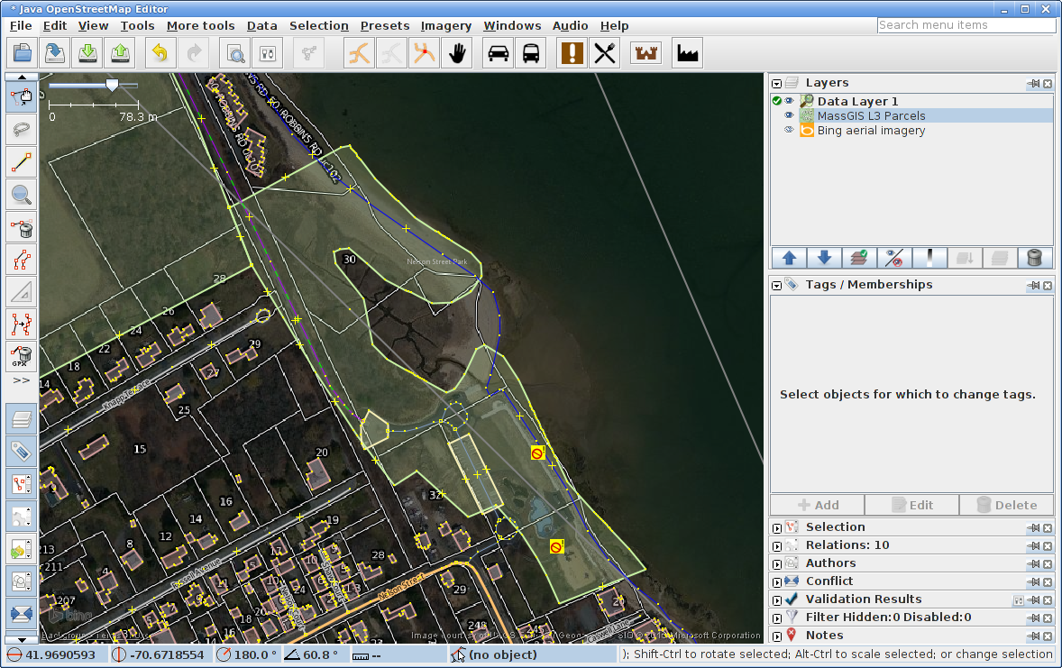Toggle Bing aerial imagery visibility eye
This screenshot has width=1062, height=668.
789,130
